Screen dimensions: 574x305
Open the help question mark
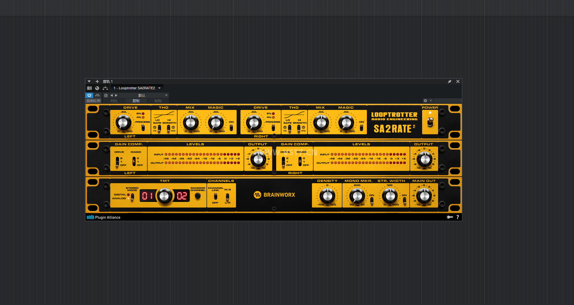click(x=458, y=217)
